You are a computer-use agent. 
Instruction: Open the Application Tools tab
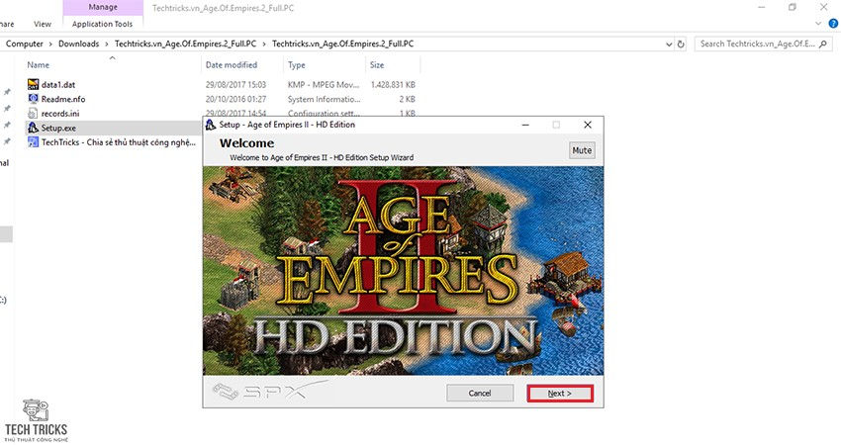103,24
